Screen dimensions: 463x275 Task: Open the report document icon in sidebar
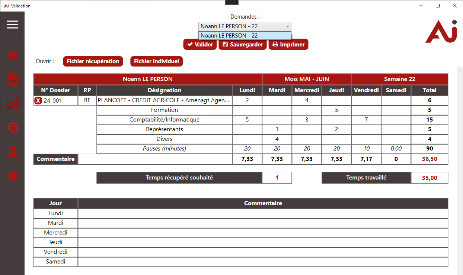(13, 79)
